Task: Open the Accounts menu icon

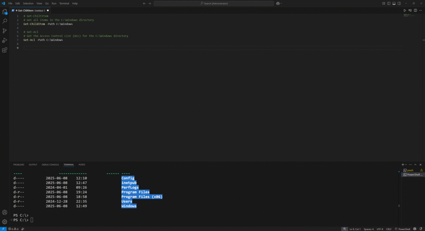Action: pyautogui.click(x=5, y=212)
